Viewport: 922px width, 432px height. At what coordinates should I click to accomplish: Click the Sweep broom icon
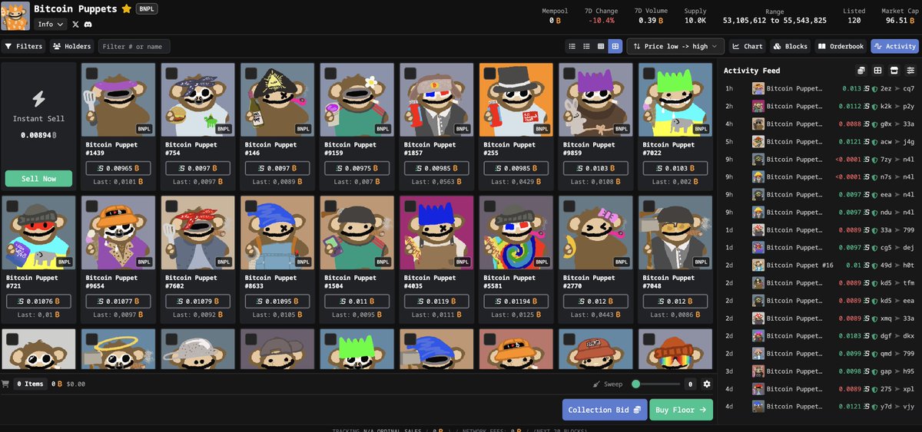(x=597, y=384)
